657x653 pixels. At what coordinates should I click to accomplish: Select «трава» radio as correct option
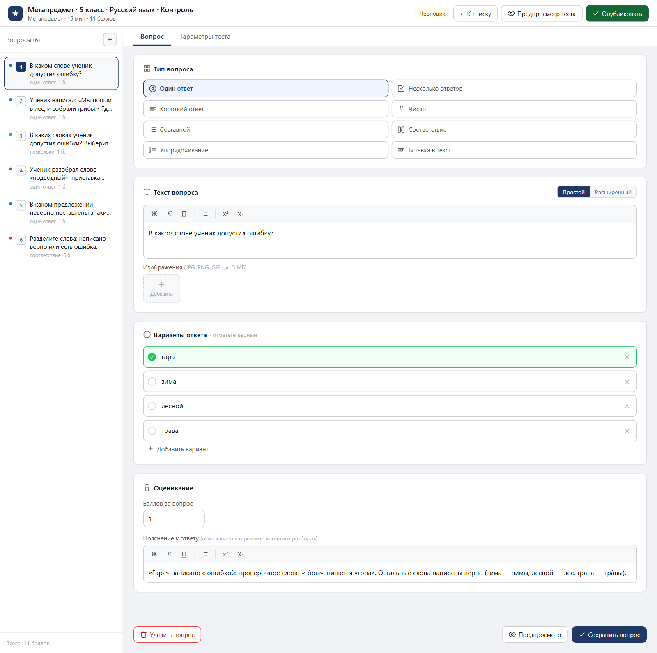click(x=152, y=431)
